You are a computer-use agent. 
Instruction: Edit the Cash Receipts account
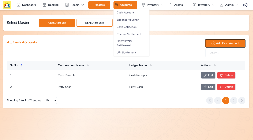(208, 75)
